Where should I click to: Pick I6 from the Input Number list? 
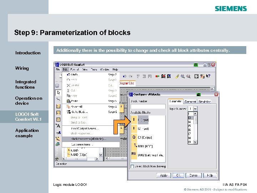(x=191, y=130)
